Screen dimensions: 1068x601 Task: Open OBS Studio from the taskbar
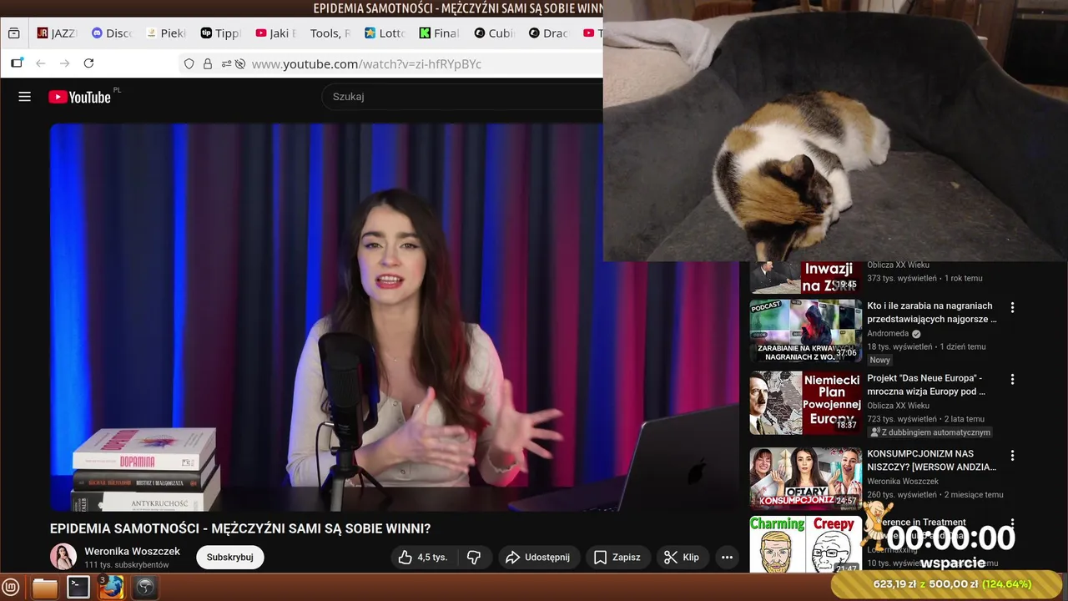[x=145, y=588]
